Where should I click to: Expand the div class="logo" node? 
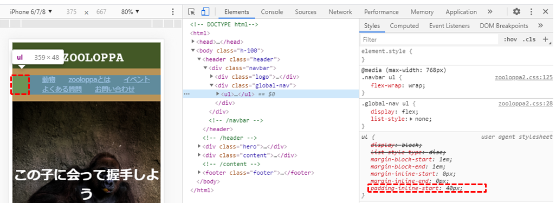point(212,77)
